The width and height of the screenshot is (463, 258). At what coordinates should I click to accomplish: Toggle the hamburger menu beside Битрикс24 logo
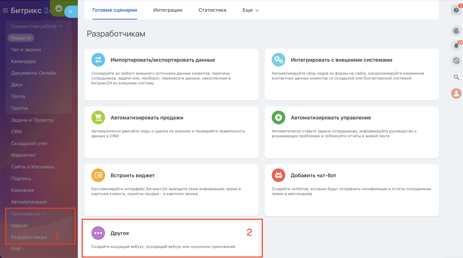(5, 11)
